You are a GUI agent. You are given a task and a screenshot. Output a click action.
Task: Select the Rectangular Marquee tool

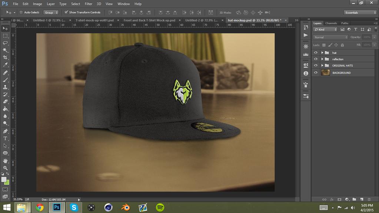[x=5, y=36]
